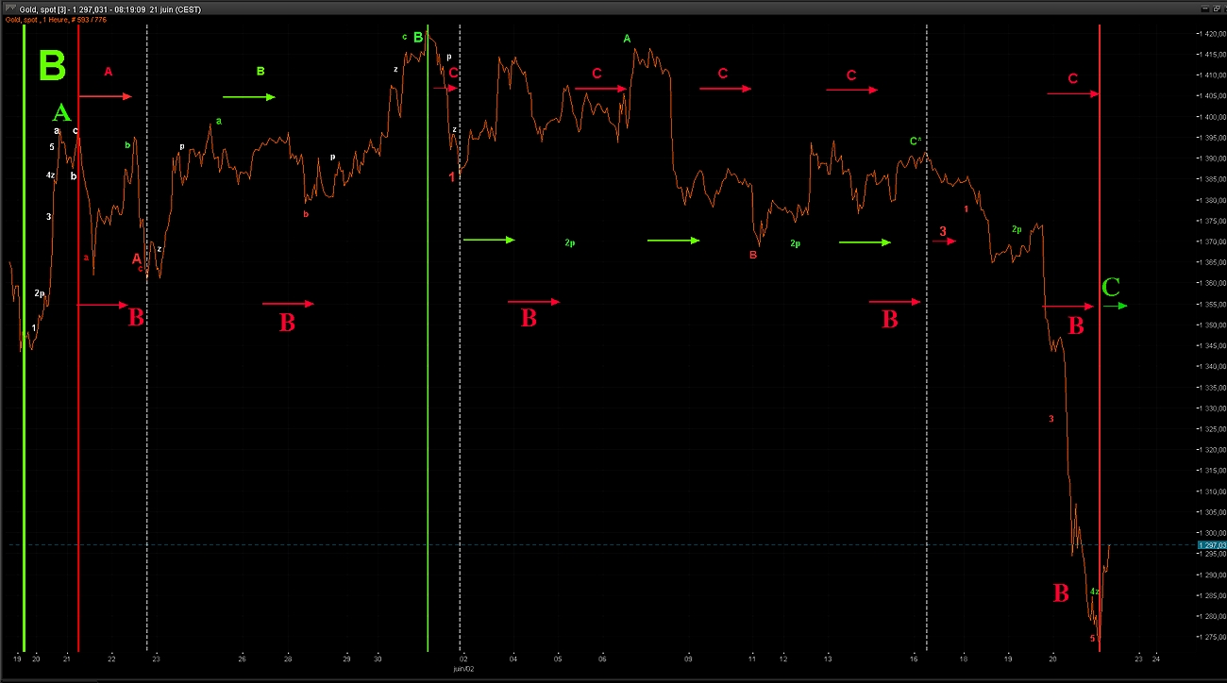Click the large green B label at top left
This screenshot has height=683, width=1227.
pyautogui.click(x=52, y=66)
